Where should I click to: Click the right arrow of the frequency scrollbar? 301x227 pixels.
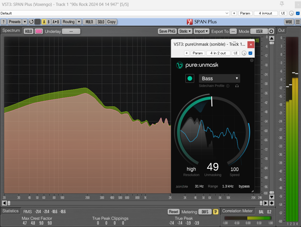tap(265, 203)
